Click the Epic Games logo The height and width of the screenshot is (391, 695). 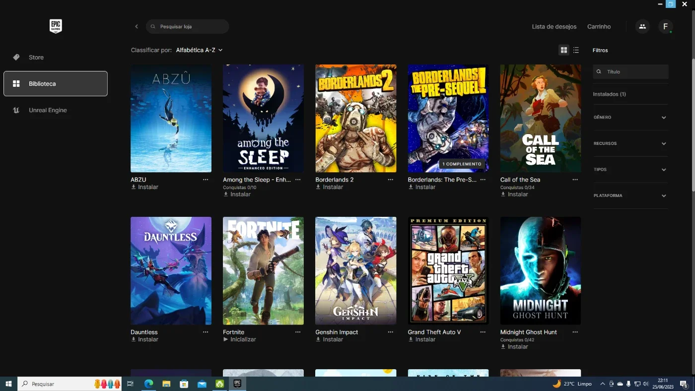point(56,26)
